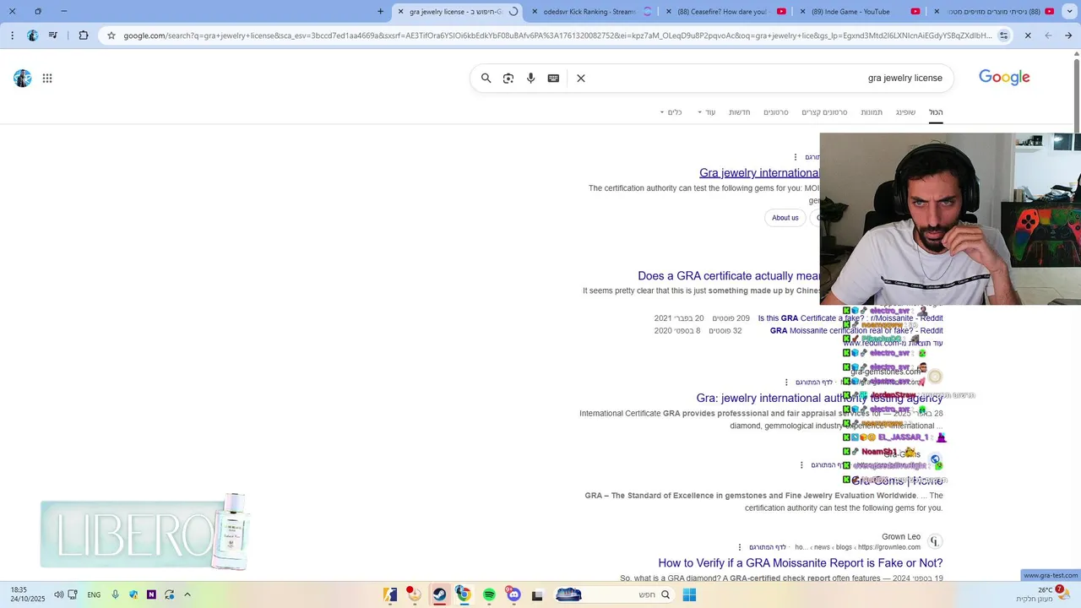The width and height of the screenshot is (1081, 608).
Task: Open Discord from the taskbar
Action: [513, 594]
